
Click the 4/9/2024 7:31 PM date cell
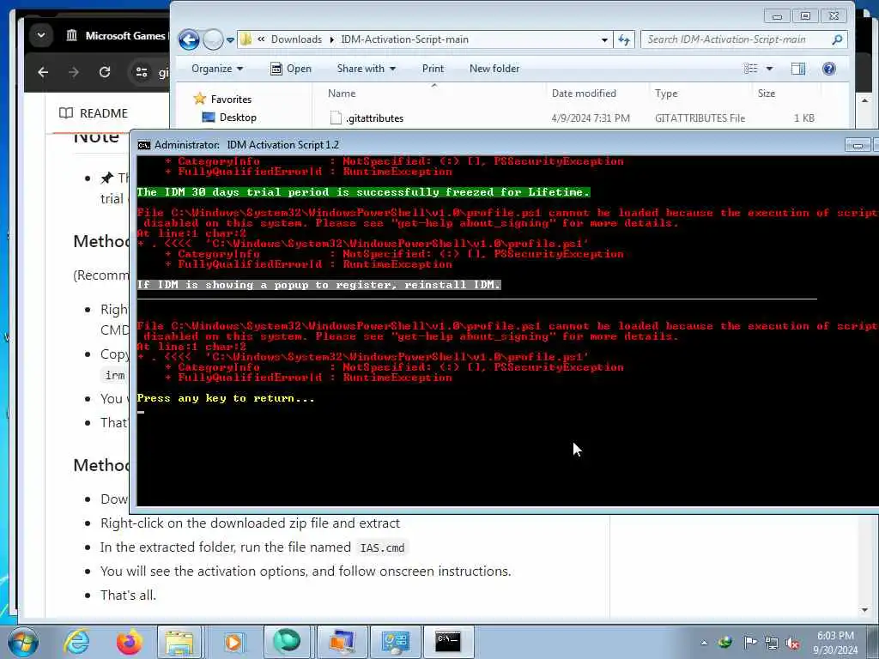[x=591, y=118]
